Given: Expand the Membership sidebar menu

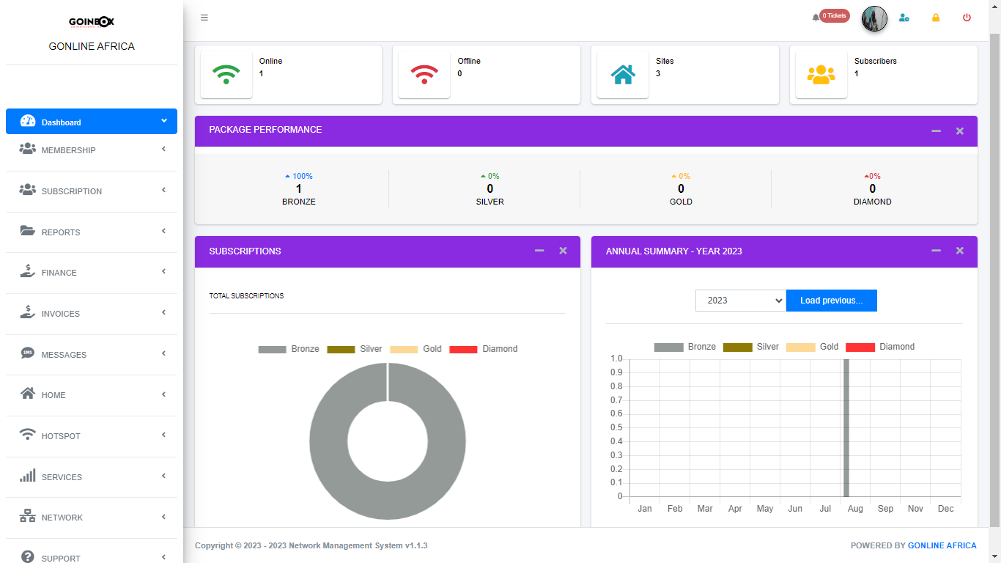Looking at the screenshot, I should tap(92, 150).
